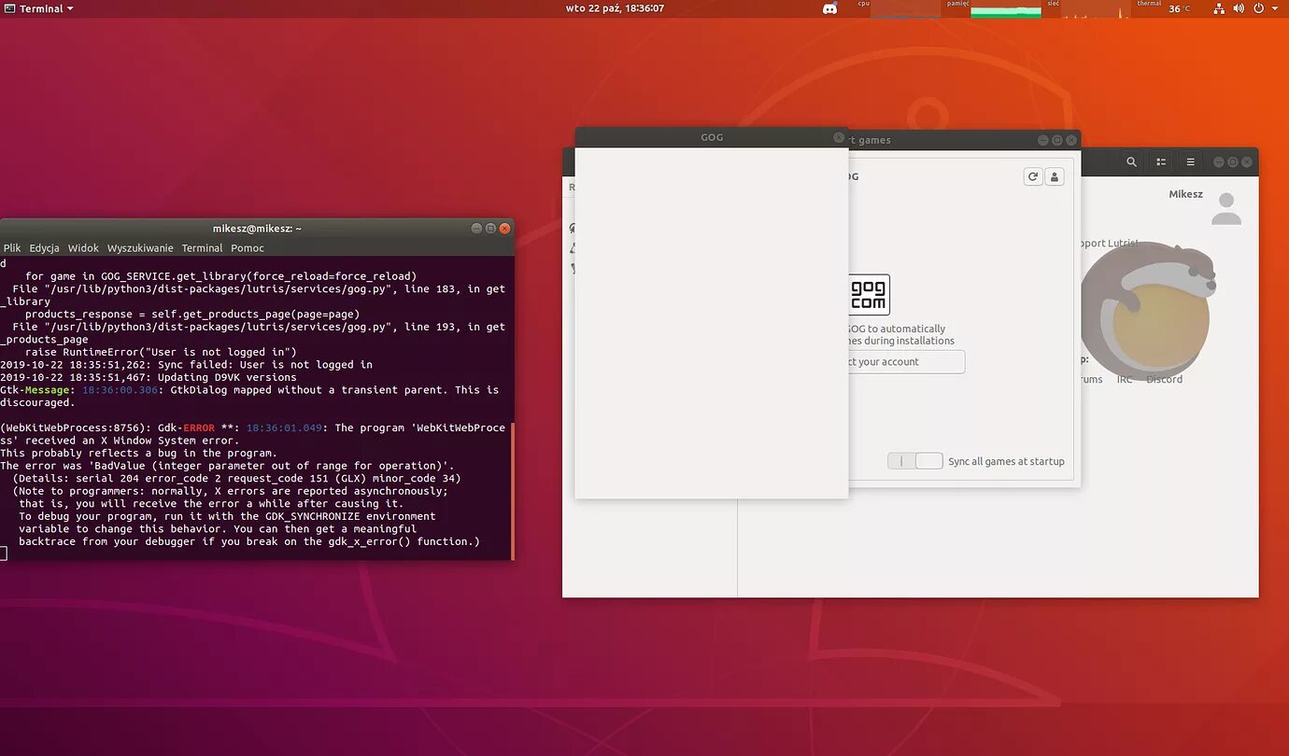Open the Discord tray icon

click(x=829, y=8)
